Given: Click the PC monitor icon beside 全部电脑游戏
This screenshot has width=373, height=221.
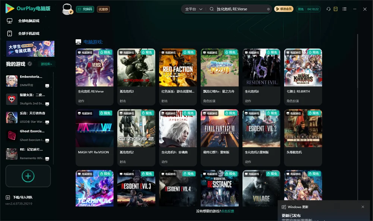Looking at the screenshot, I should tap(10, 21).
